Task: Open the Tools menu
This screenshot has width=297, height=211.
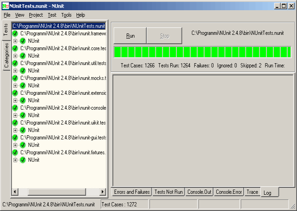Action: coord(66,15)
